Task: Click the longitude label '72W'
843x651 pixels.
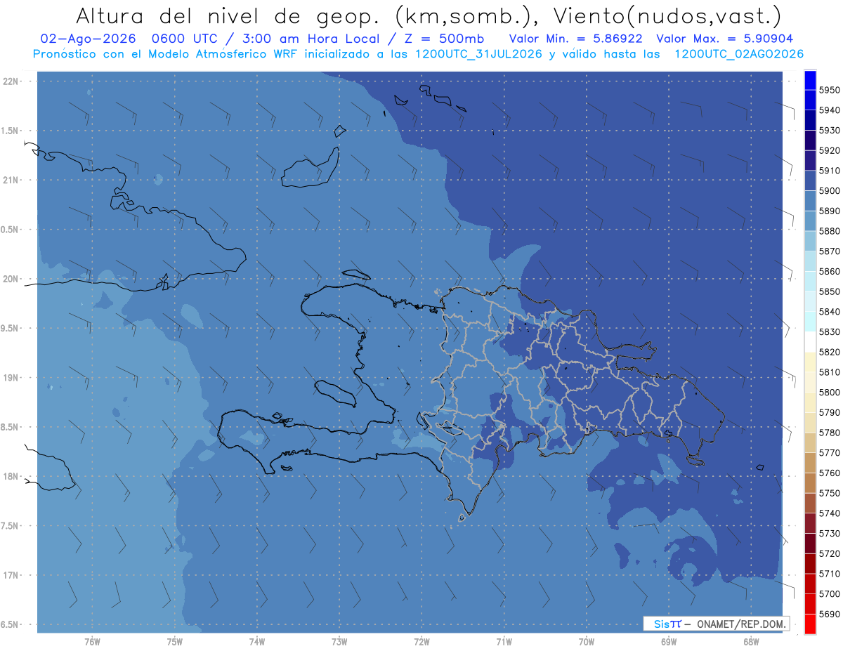Action: [x=422, y=641]
